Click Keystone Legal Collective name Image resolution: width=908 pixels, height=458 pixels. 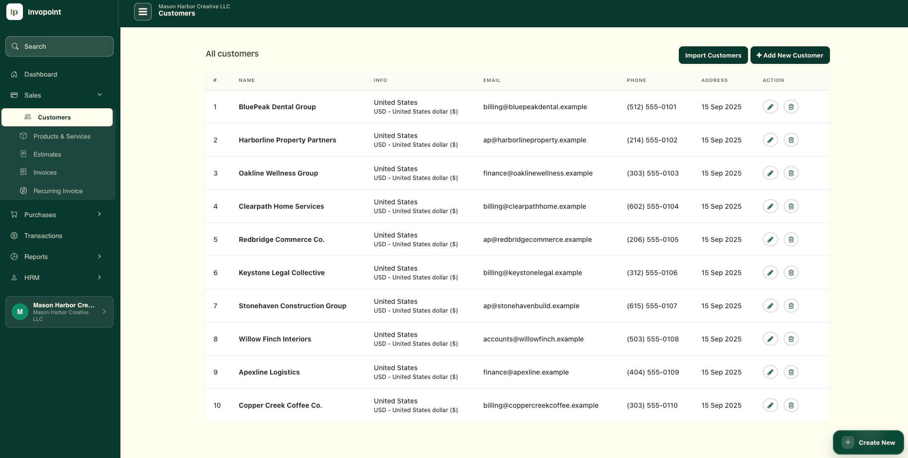point(281,273)
